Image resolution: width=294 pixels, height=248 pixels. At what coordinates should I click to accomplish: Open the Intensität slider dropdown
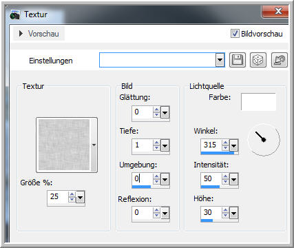tap(233, 179)
